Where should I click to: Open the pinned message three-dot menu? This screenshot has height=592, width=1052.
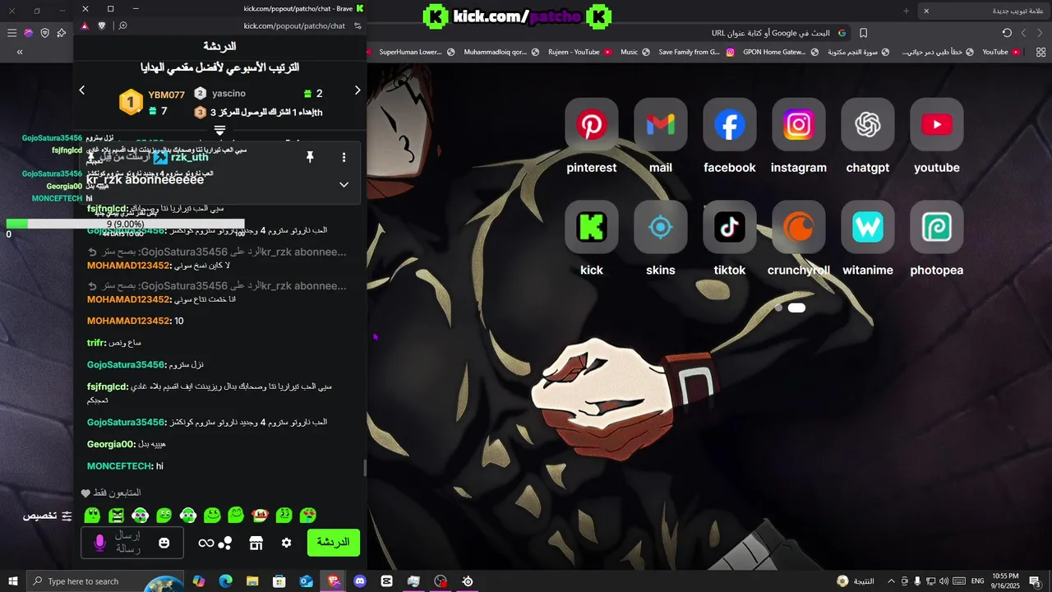(x=344, y=157)
